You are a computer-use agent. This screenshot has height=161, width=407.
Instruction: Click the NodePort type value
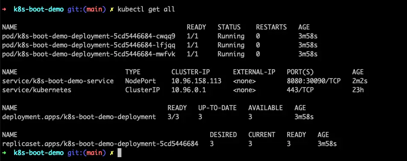141,81
